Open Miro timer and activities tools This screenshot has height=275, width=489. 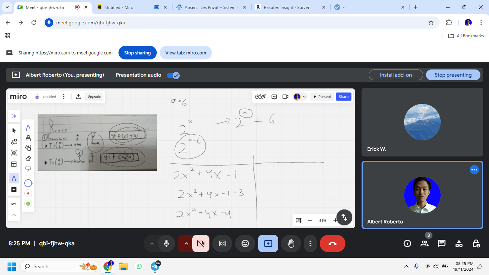tap(260, 97)
